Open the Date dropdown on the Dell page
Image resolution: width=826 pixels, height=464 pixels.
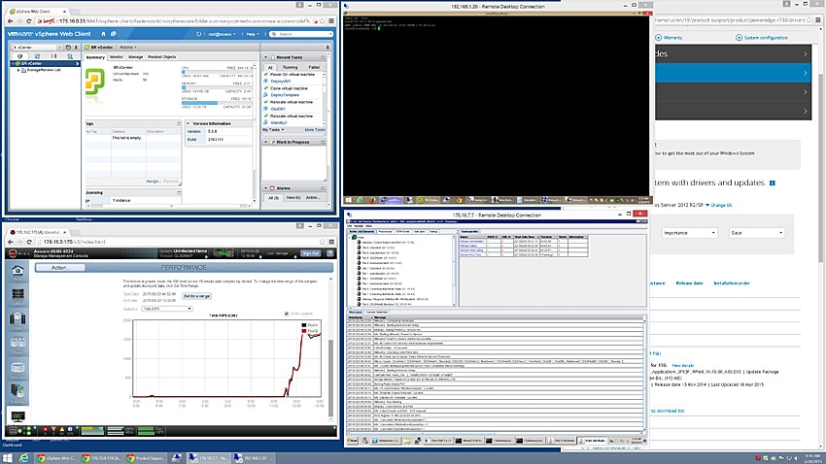[x=757, y=233]
